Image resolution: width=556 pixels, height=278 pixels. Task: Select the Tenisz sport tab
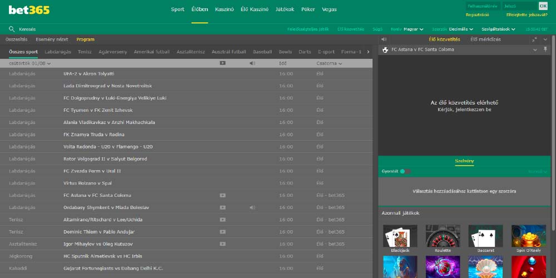pyautogui.click(x=85, y=52)
